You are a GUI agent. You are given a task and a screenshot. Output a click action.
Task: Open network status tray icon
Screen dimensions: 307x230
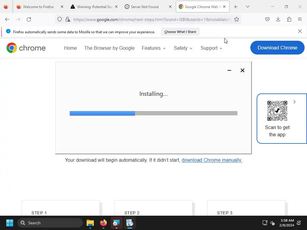click(x=265, y=223)
